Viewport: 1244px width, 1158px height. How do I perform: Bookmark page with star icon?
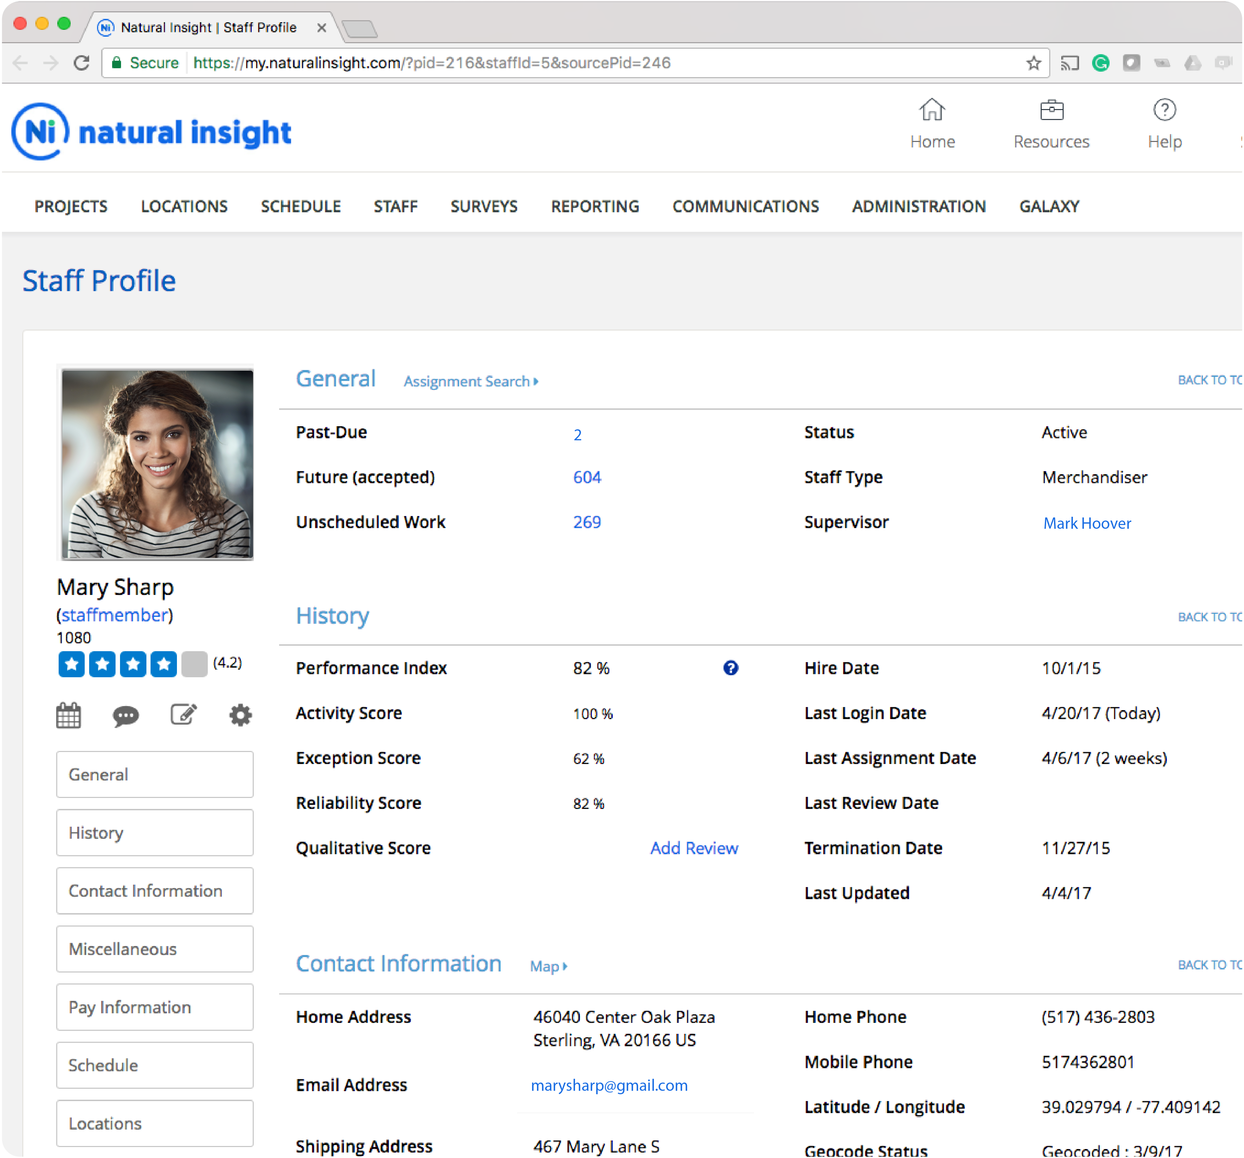(x=1033, y=63)
